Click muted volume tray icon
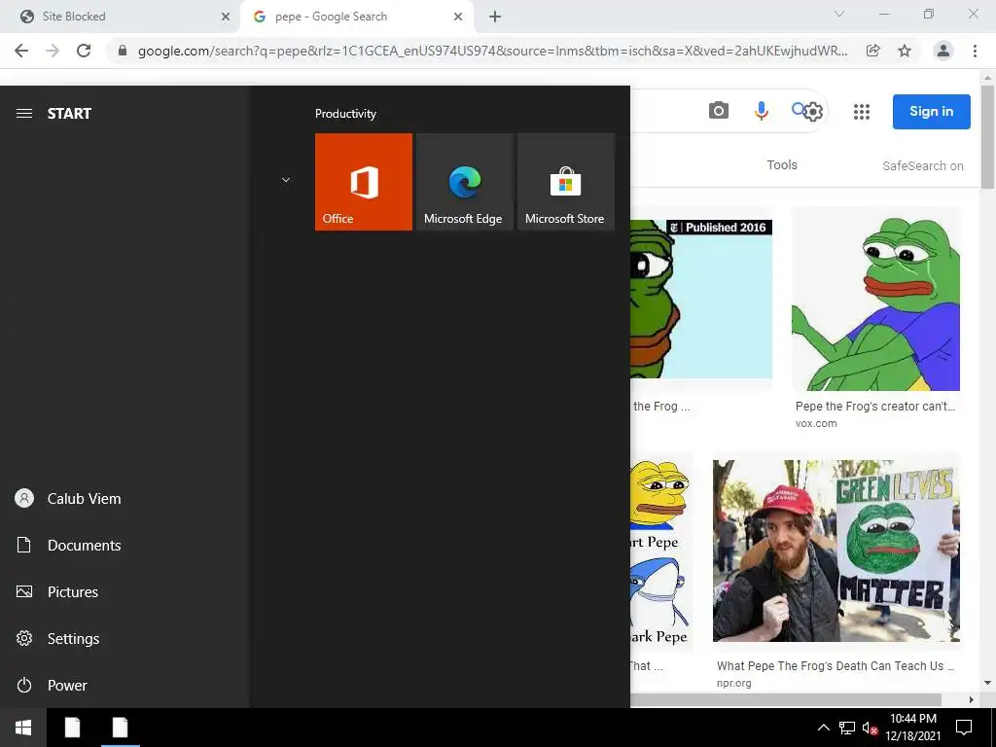Image resolution: width=996 pixels, height=747 pixels. [870, 728]
